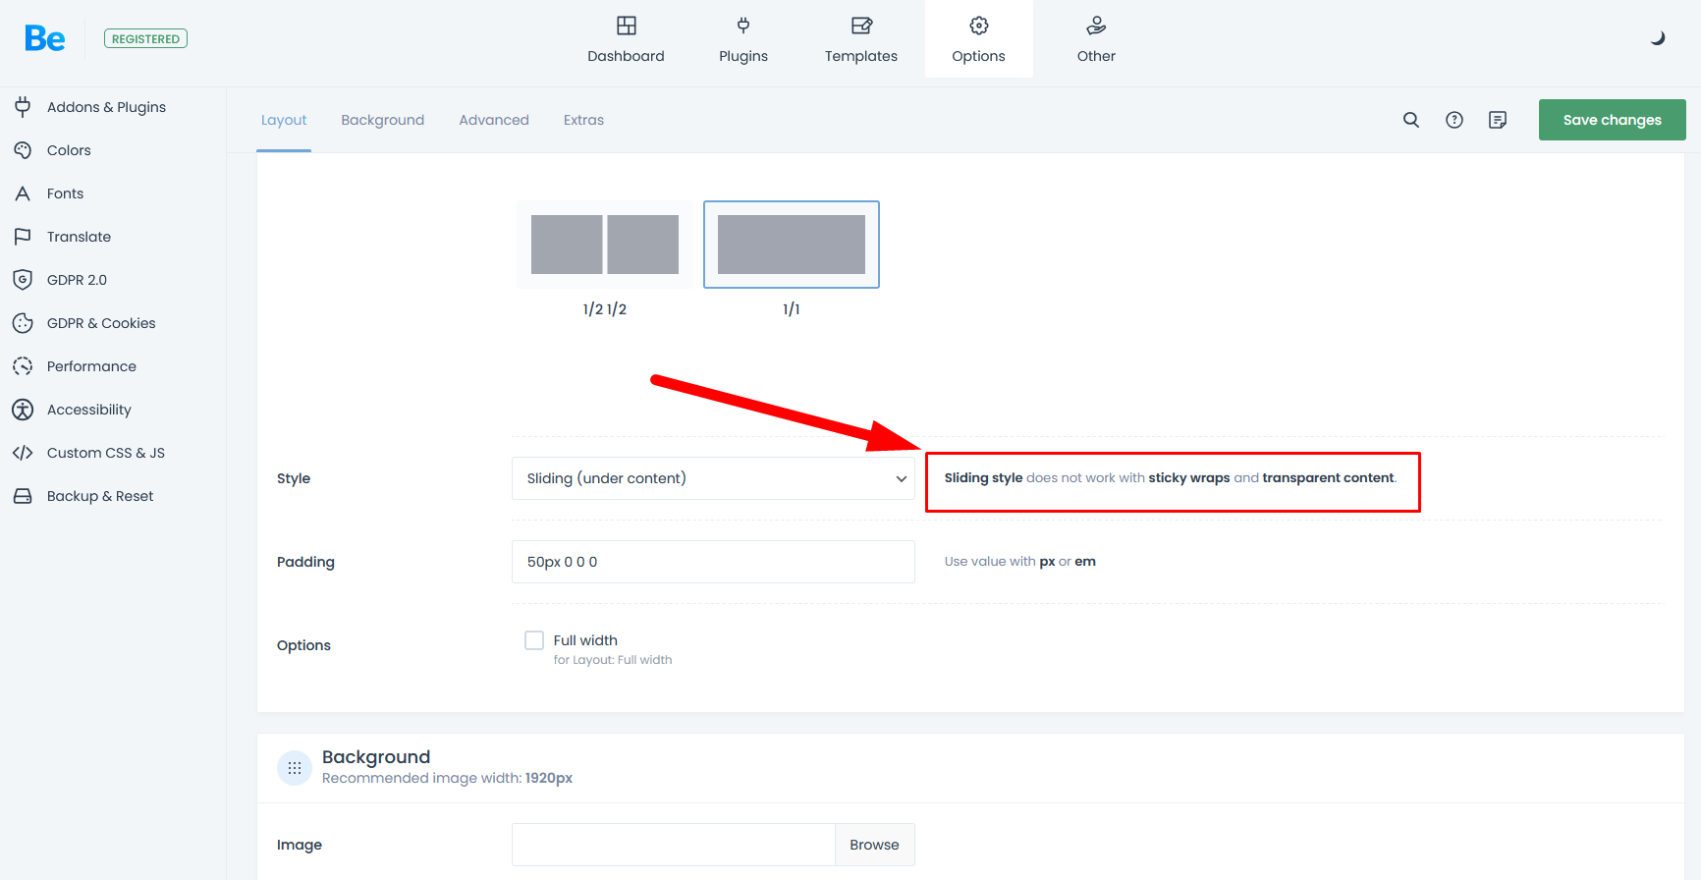Open the Extras tab

pyautogui.click(x=583, y=120)
